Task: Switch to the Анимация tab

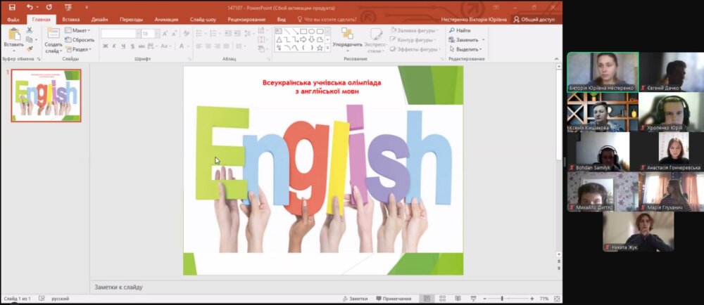Action: coord(166,20)
